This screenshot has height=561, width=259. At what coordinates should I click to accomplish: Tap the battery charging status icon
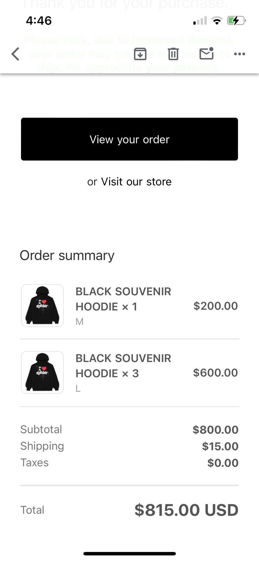pos(237,21)
